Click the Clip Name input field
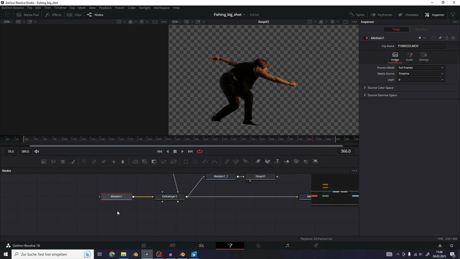Image resolution: width=460 pixels, height=259 pixels. [420, 46]
